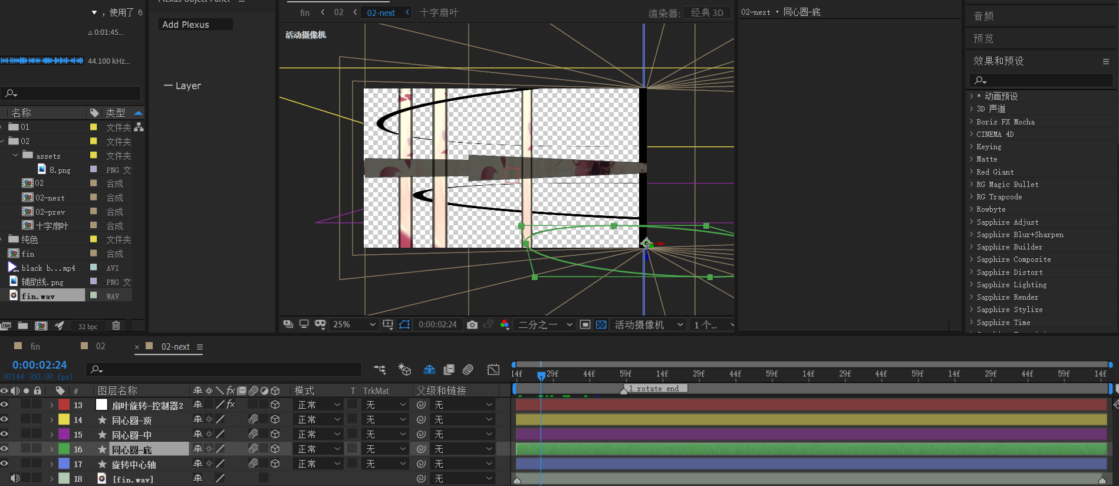The height and width of the screenshot is (486, 1119).
Task: Open the 活动摄像机 3D view dropdown
Action: (x=649, y=324)
